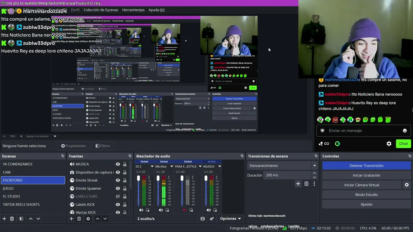Open the Herramientas menu
Image resolution: width=413 pixels, height=232 pixels.
[133, 10]
